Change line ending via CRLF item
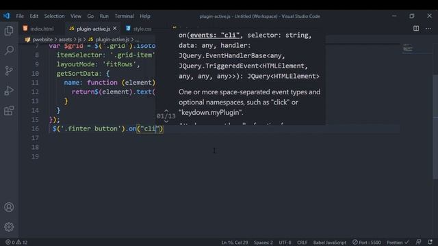 pyautogui.click(x=302, y=243)
